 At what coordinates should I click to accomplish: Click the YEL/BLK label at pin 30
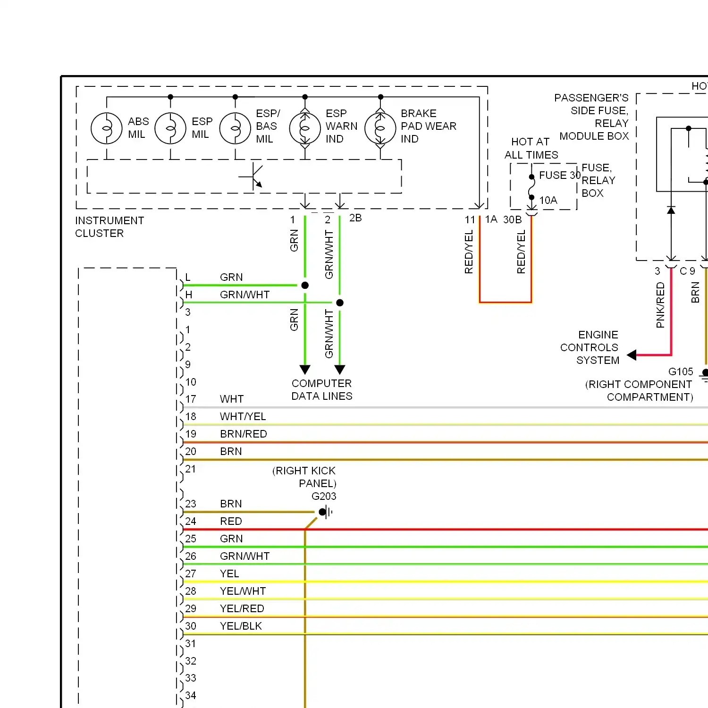[x=241, y=626]
